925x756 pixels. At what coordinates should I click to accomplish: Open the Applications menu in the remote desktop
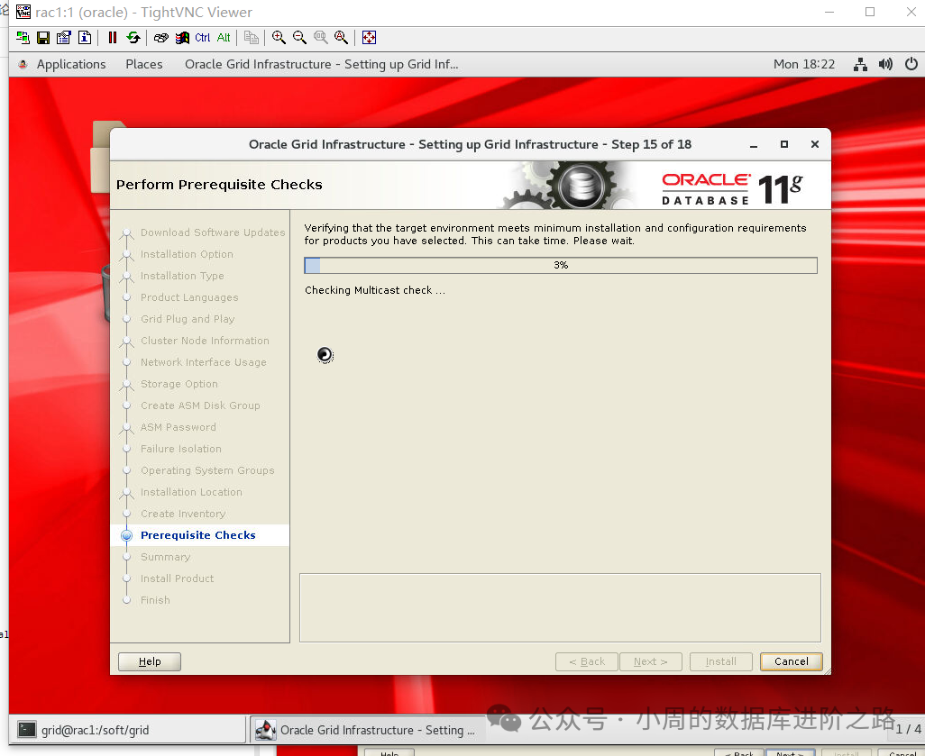tap(71, 64)
